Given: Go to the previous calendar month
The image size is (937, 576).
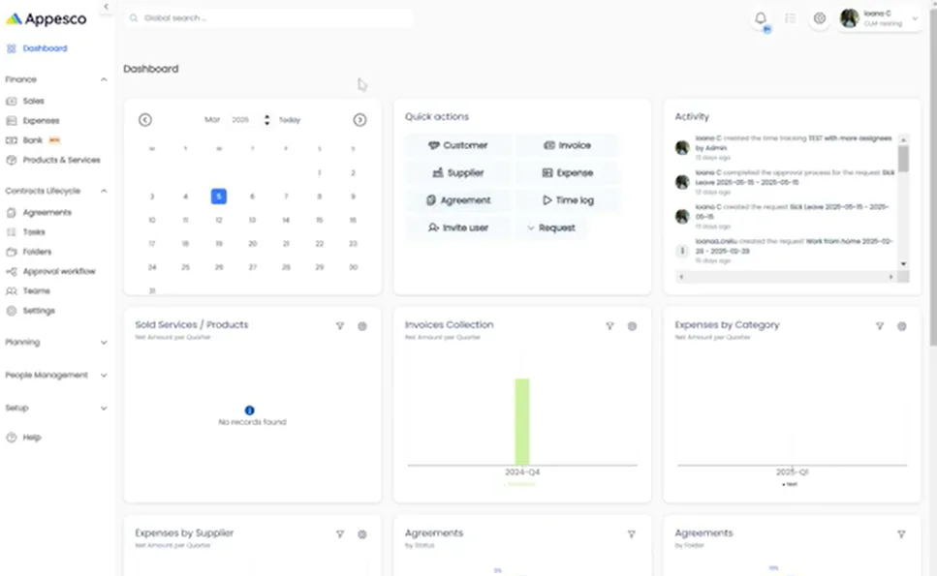Looking at the screenshot, I should pyautogui.click(x=145, y=120).
